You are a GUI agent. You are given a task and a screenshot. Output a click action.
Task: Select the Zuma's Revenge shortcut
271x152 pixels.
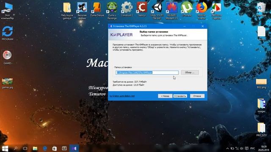[112, 11]
